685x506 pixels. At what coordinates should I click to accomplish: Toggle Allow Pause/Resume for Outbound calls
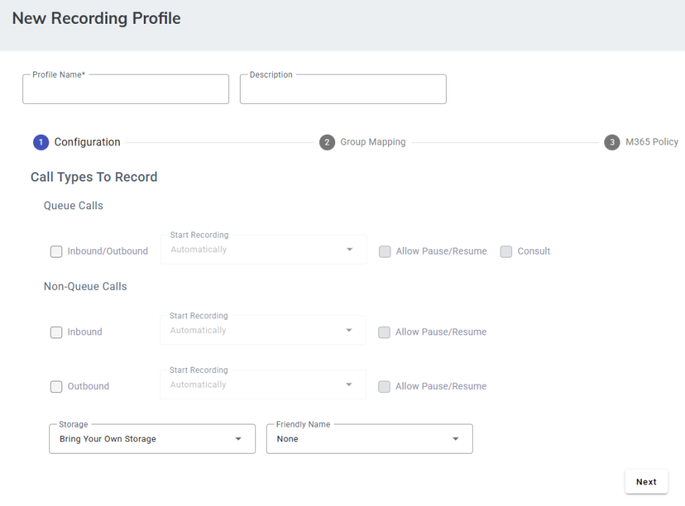[x=384, y=387]
